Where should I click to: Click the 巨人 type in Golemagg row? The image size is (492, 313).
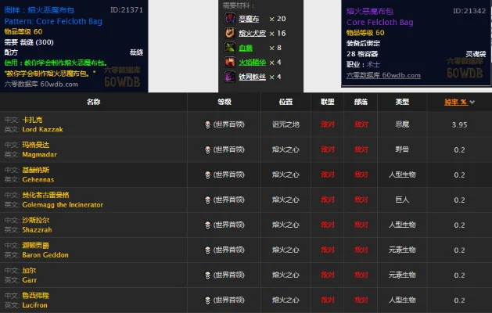[x=402, y=200]
